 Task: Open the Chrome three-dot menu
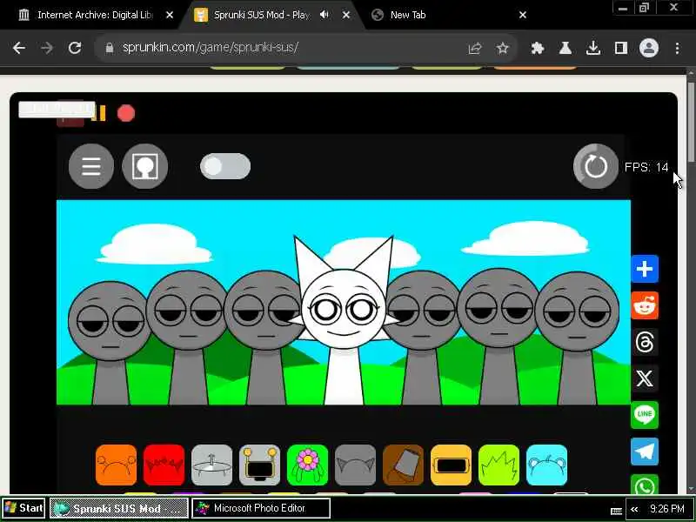678,48
